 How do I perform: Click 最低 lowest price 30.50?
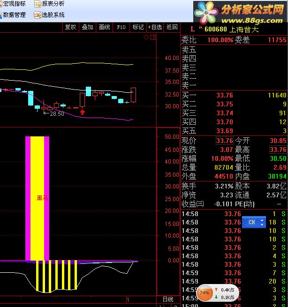click(x=278, y=158)
